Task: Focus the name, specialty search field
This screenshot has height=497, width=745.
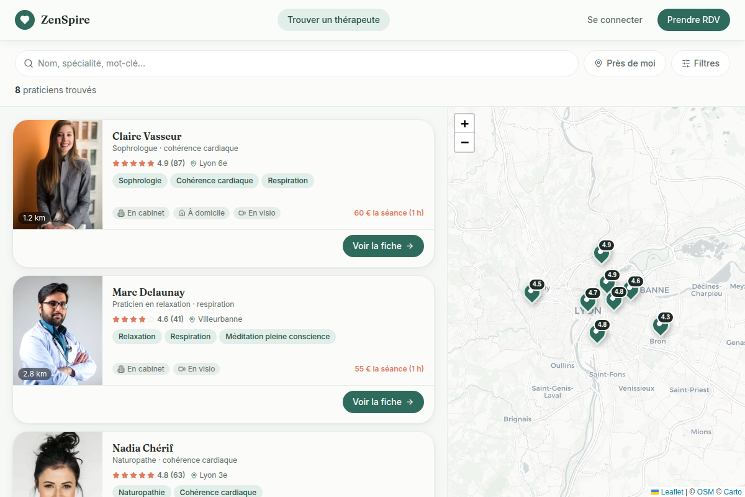Action: tap(297, 63)
